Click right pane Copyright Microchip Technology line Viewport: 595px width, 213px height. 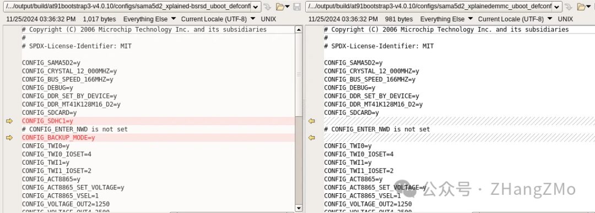[x=446, y=30]
